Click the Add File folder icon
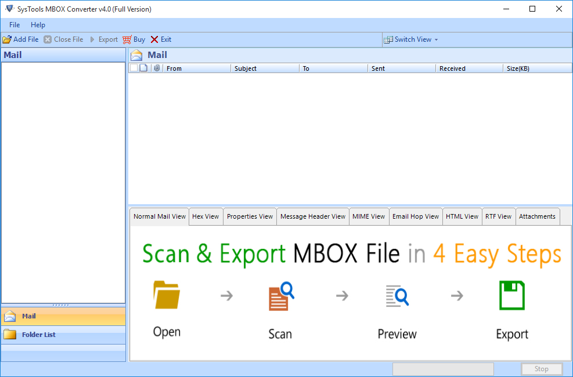 (x=6, y=39)
